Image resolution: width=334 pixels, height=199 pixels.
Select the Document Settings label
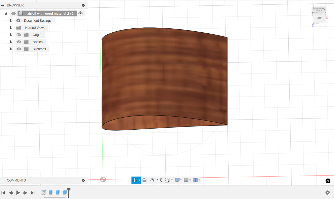coord(38,21)
